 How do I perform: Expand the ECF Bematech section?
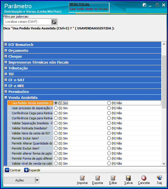point(6,45)
